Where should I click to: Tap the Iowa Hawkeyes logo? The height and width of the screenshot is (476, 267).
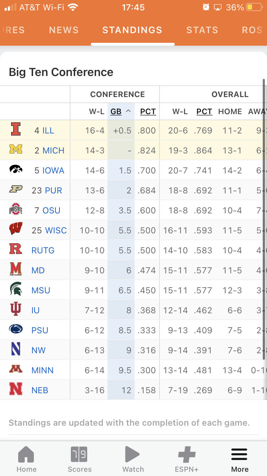[x=16, y=169]
